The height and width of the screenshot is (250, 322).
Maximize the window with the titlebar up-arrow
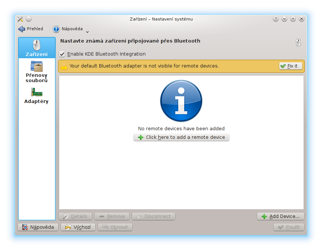(x=293, y=19)
